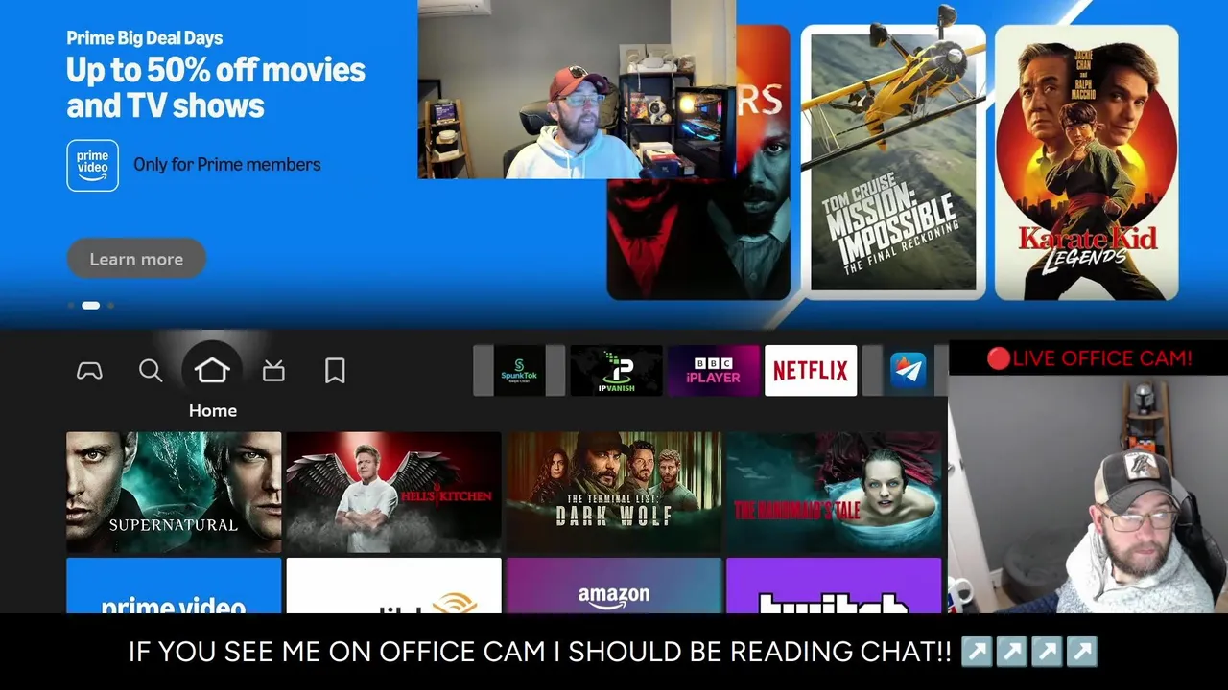1228x690 pixels.
Task: Select the highlighted middle carousel dot
Action: click(90, 306)
